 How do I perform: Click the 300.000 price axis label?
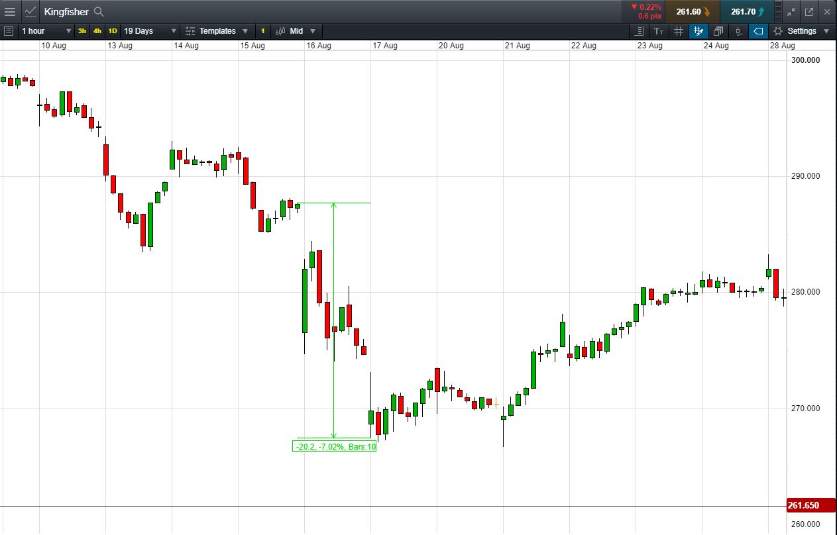pyautogui.click(x=806, y=60)
